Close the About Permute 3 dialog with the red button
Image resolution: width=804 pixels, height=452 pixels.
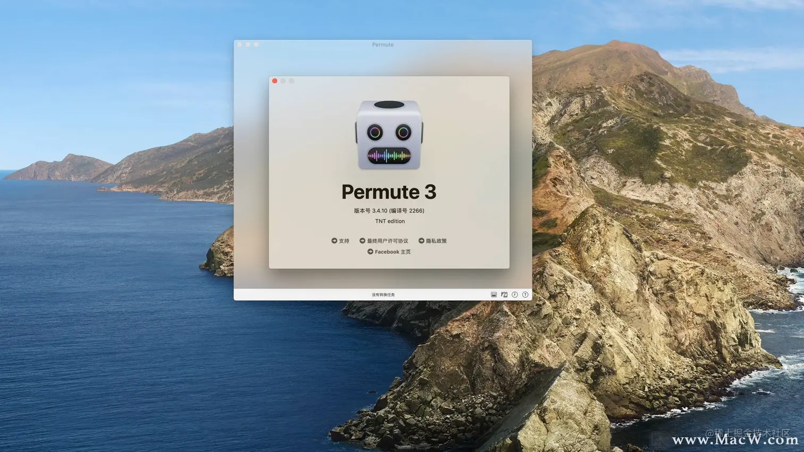tap(275, 81)
